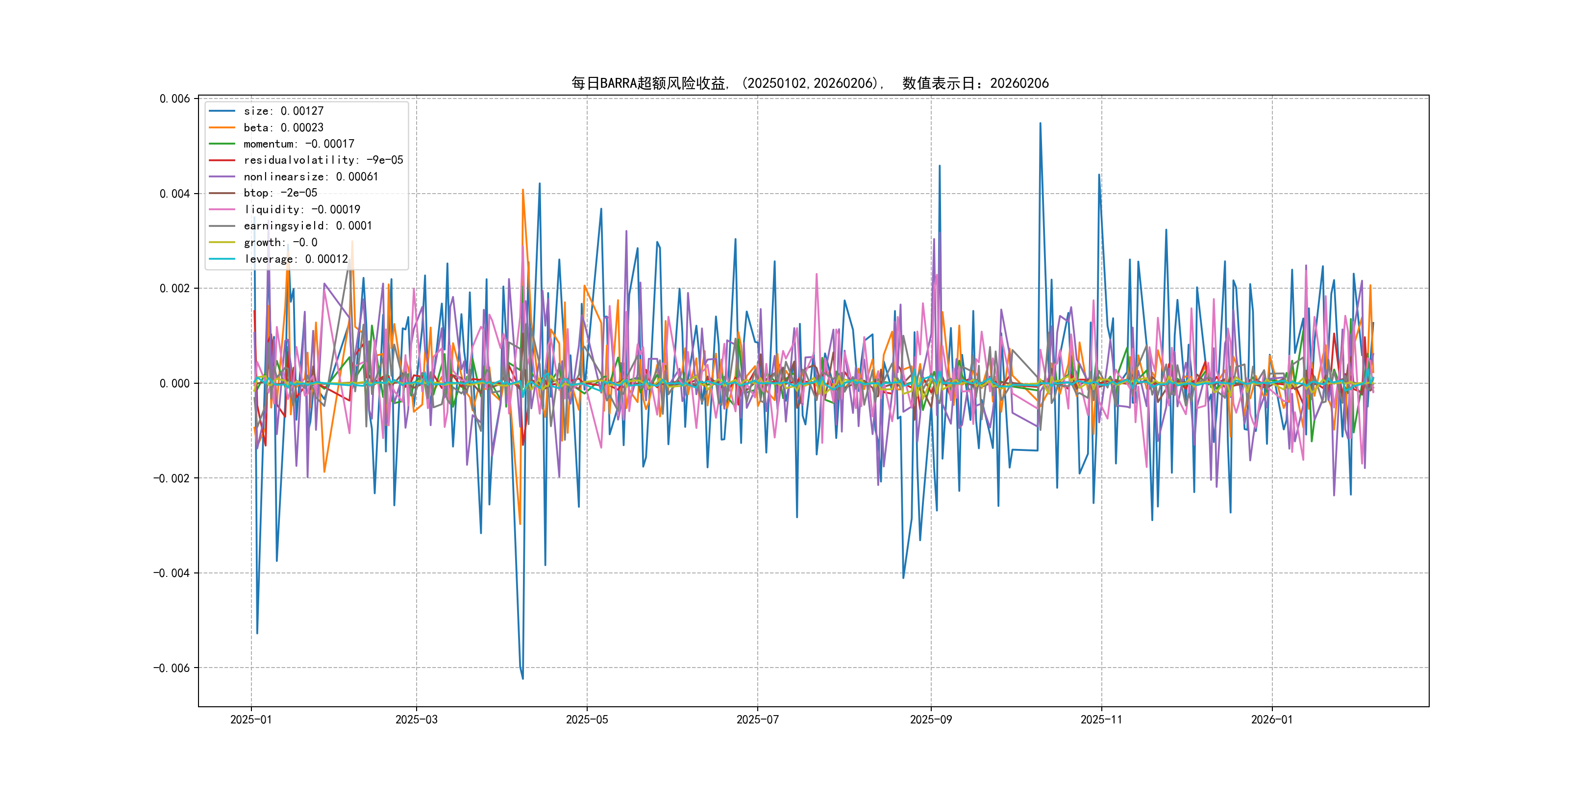Click the cyan leverage legend swatch
Viewport: 1588px width, 794px height.
[x=222, y=259]
